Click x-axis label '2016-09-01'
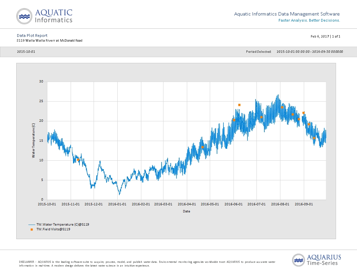The height and width of the screenshot is (276, 357). [304, 204]
